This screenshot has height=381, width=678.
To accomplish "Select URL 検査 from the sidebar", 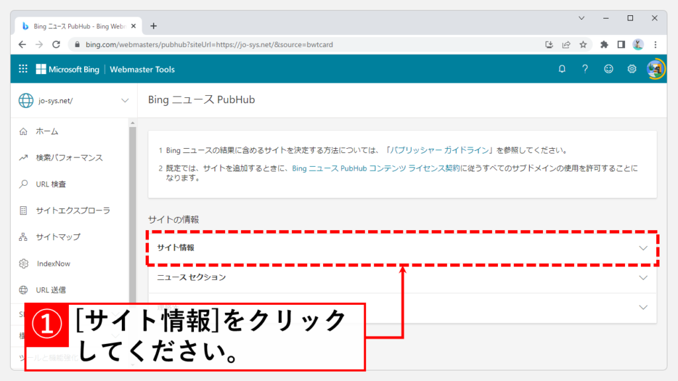I will (51, 185).
